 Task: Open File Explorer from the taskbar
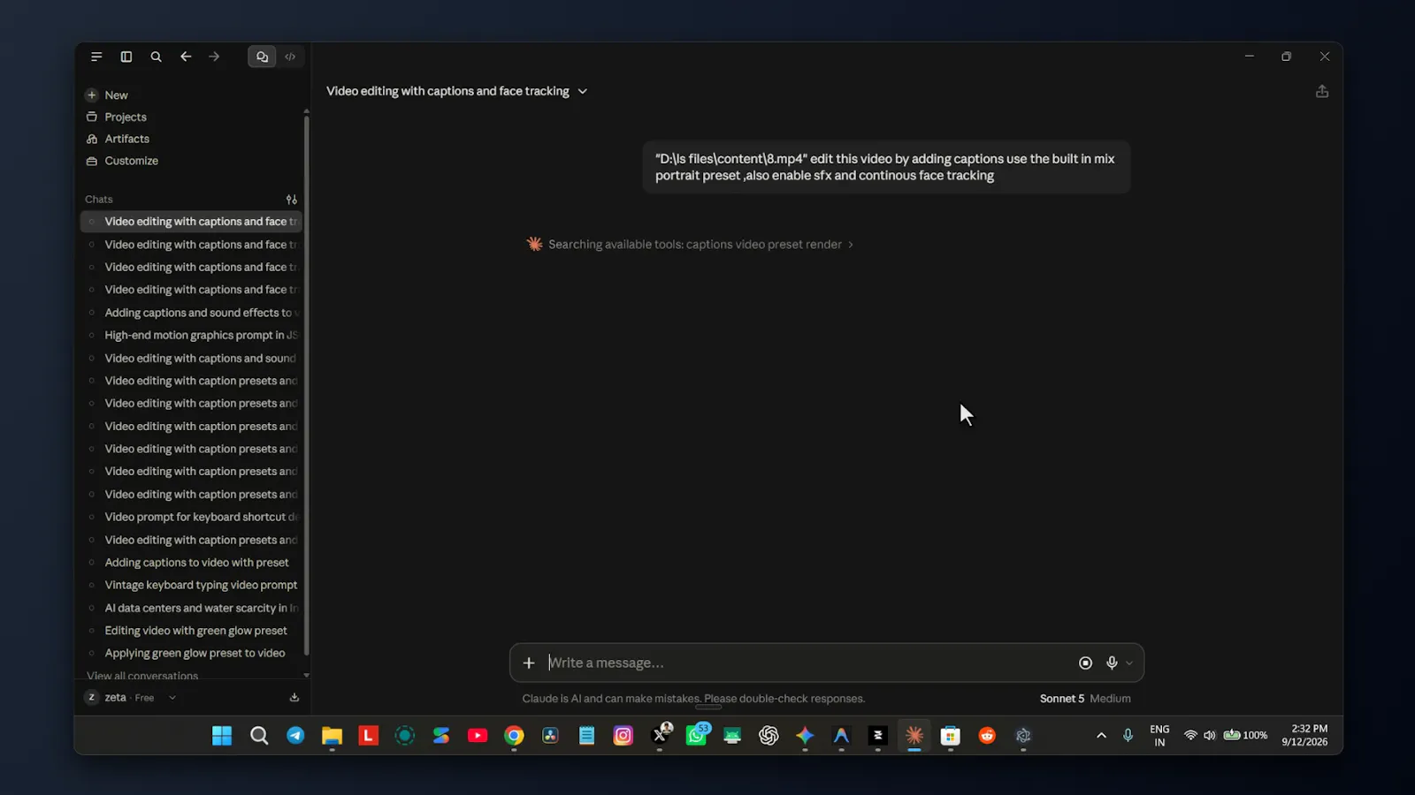pyautogui.click(x=332, y=736)
